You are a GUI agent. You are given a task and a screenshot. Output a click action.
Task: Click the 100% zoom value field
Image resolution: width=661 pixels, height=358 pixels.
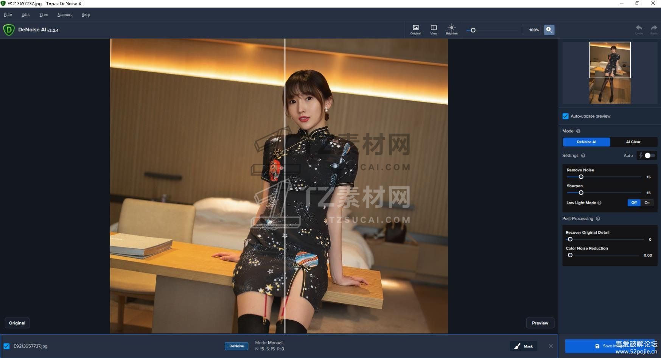(x=531, y=30)
